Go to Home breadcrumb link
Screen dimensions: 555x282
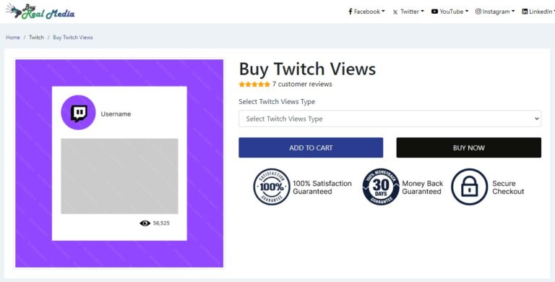click(13, 37)
